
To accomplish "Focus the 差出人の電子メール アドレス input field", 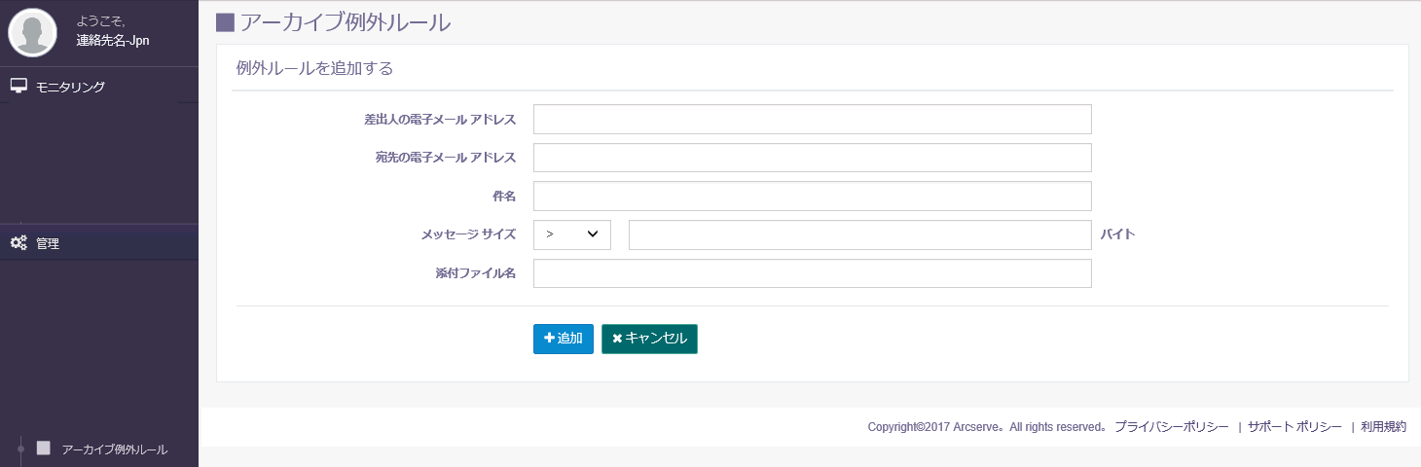I will coord(813,119).
